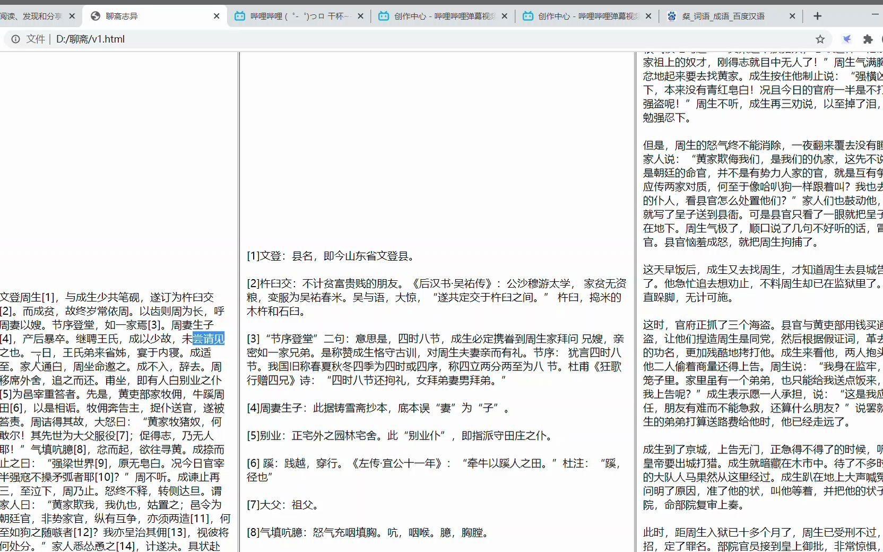This screenshot has height=552, width=883.
Task: Close the 哔哩哔哩 干杯 tab
Action: pos(361,16)
